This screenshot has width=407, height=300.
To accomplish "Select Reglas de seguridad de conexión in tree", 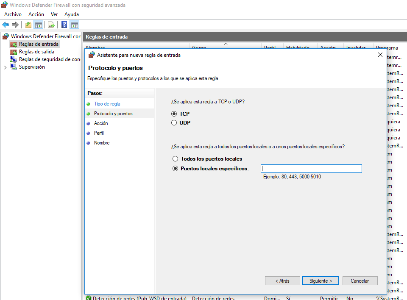I will pyautogui.click(x=49, y=59).
